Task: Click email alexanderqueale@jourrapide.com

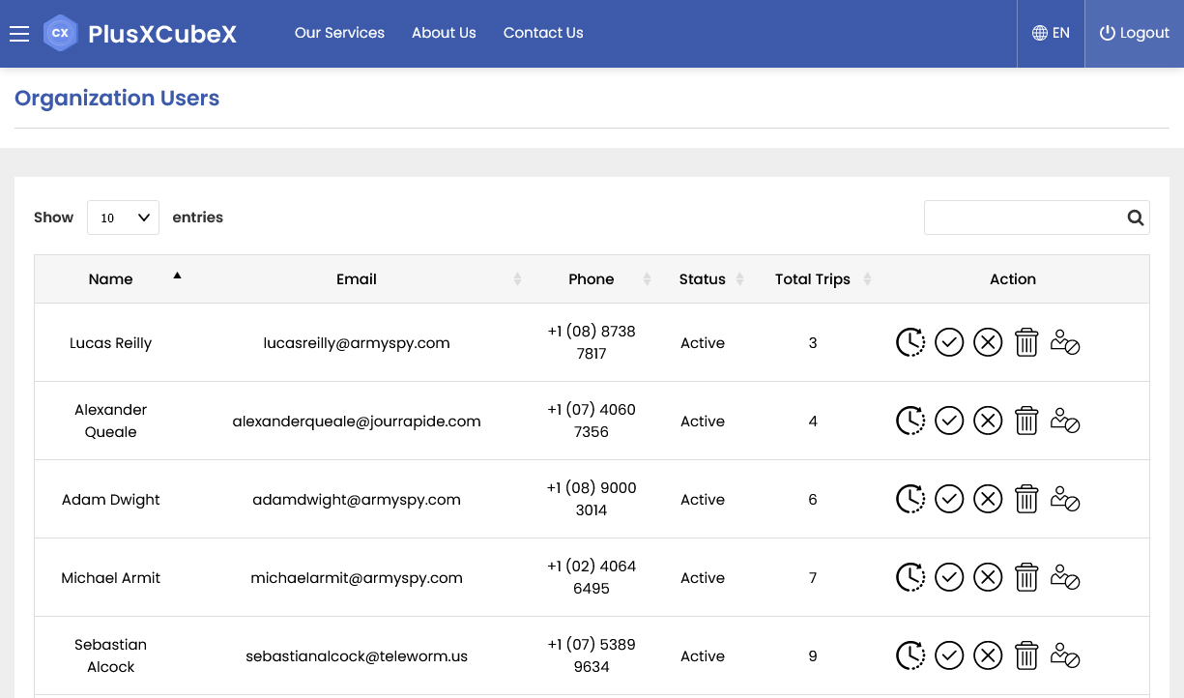Action: coord(357,422)
